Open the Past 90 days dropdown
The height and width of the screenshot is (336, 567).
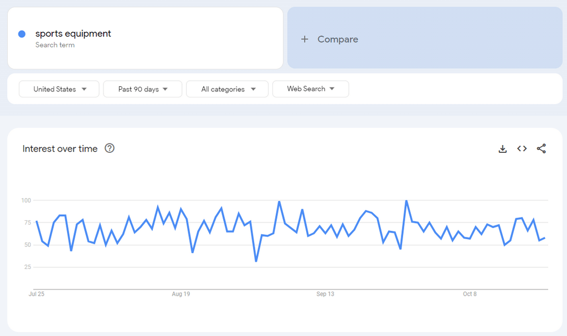142,89
